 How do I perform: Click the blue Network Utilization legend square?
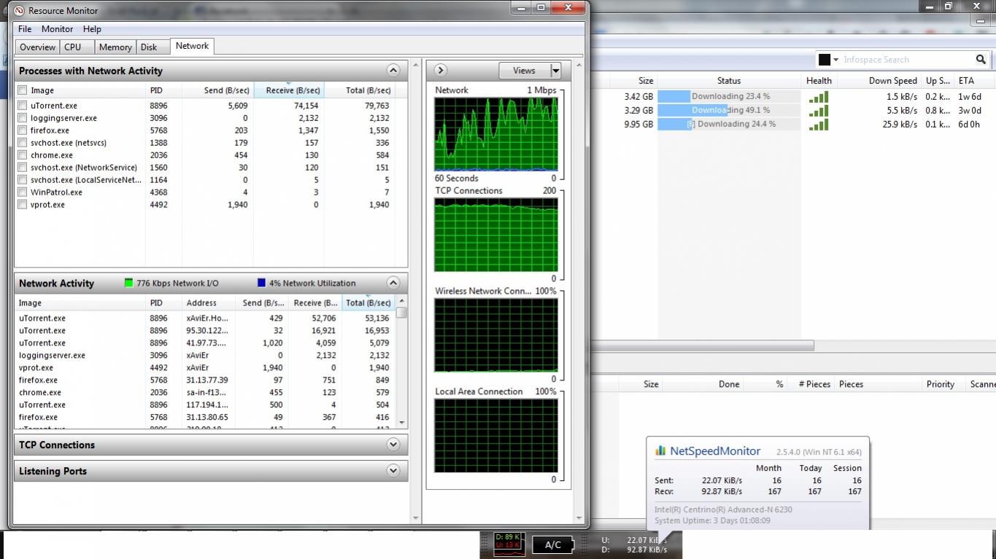click(x=261, y=284)
